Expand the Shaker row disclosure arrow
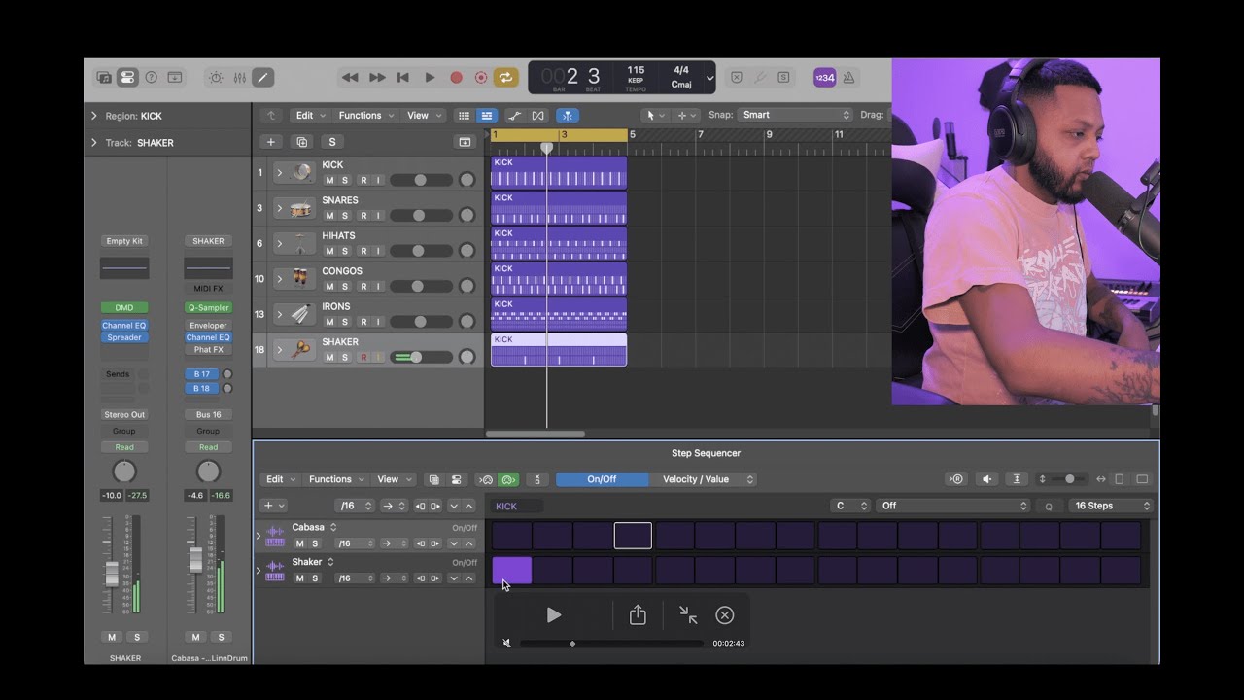This screenshot has width=1244, height=700. pos(259,571)
